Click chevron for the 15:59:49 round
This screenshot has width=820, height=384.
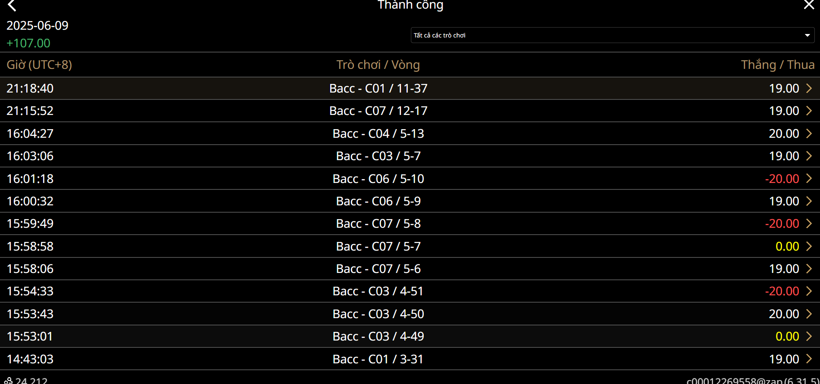tap(809, 223)
